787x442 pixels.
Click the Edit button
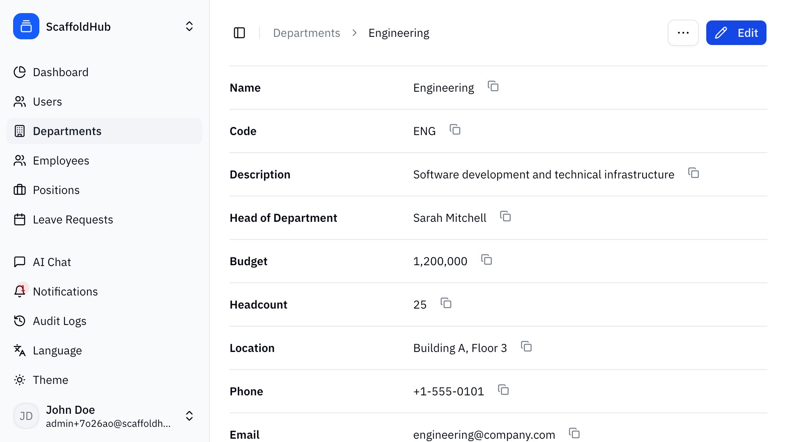click(736, 32)
